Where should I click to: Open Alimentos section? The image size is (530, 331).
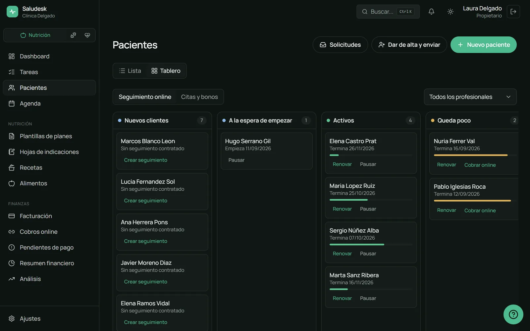click(49, 183)
